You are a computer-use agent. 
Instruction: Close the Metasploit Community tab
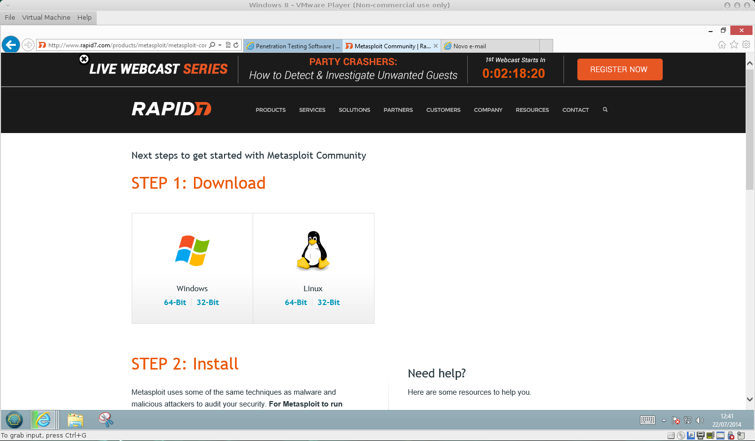[x=436, y=46]
